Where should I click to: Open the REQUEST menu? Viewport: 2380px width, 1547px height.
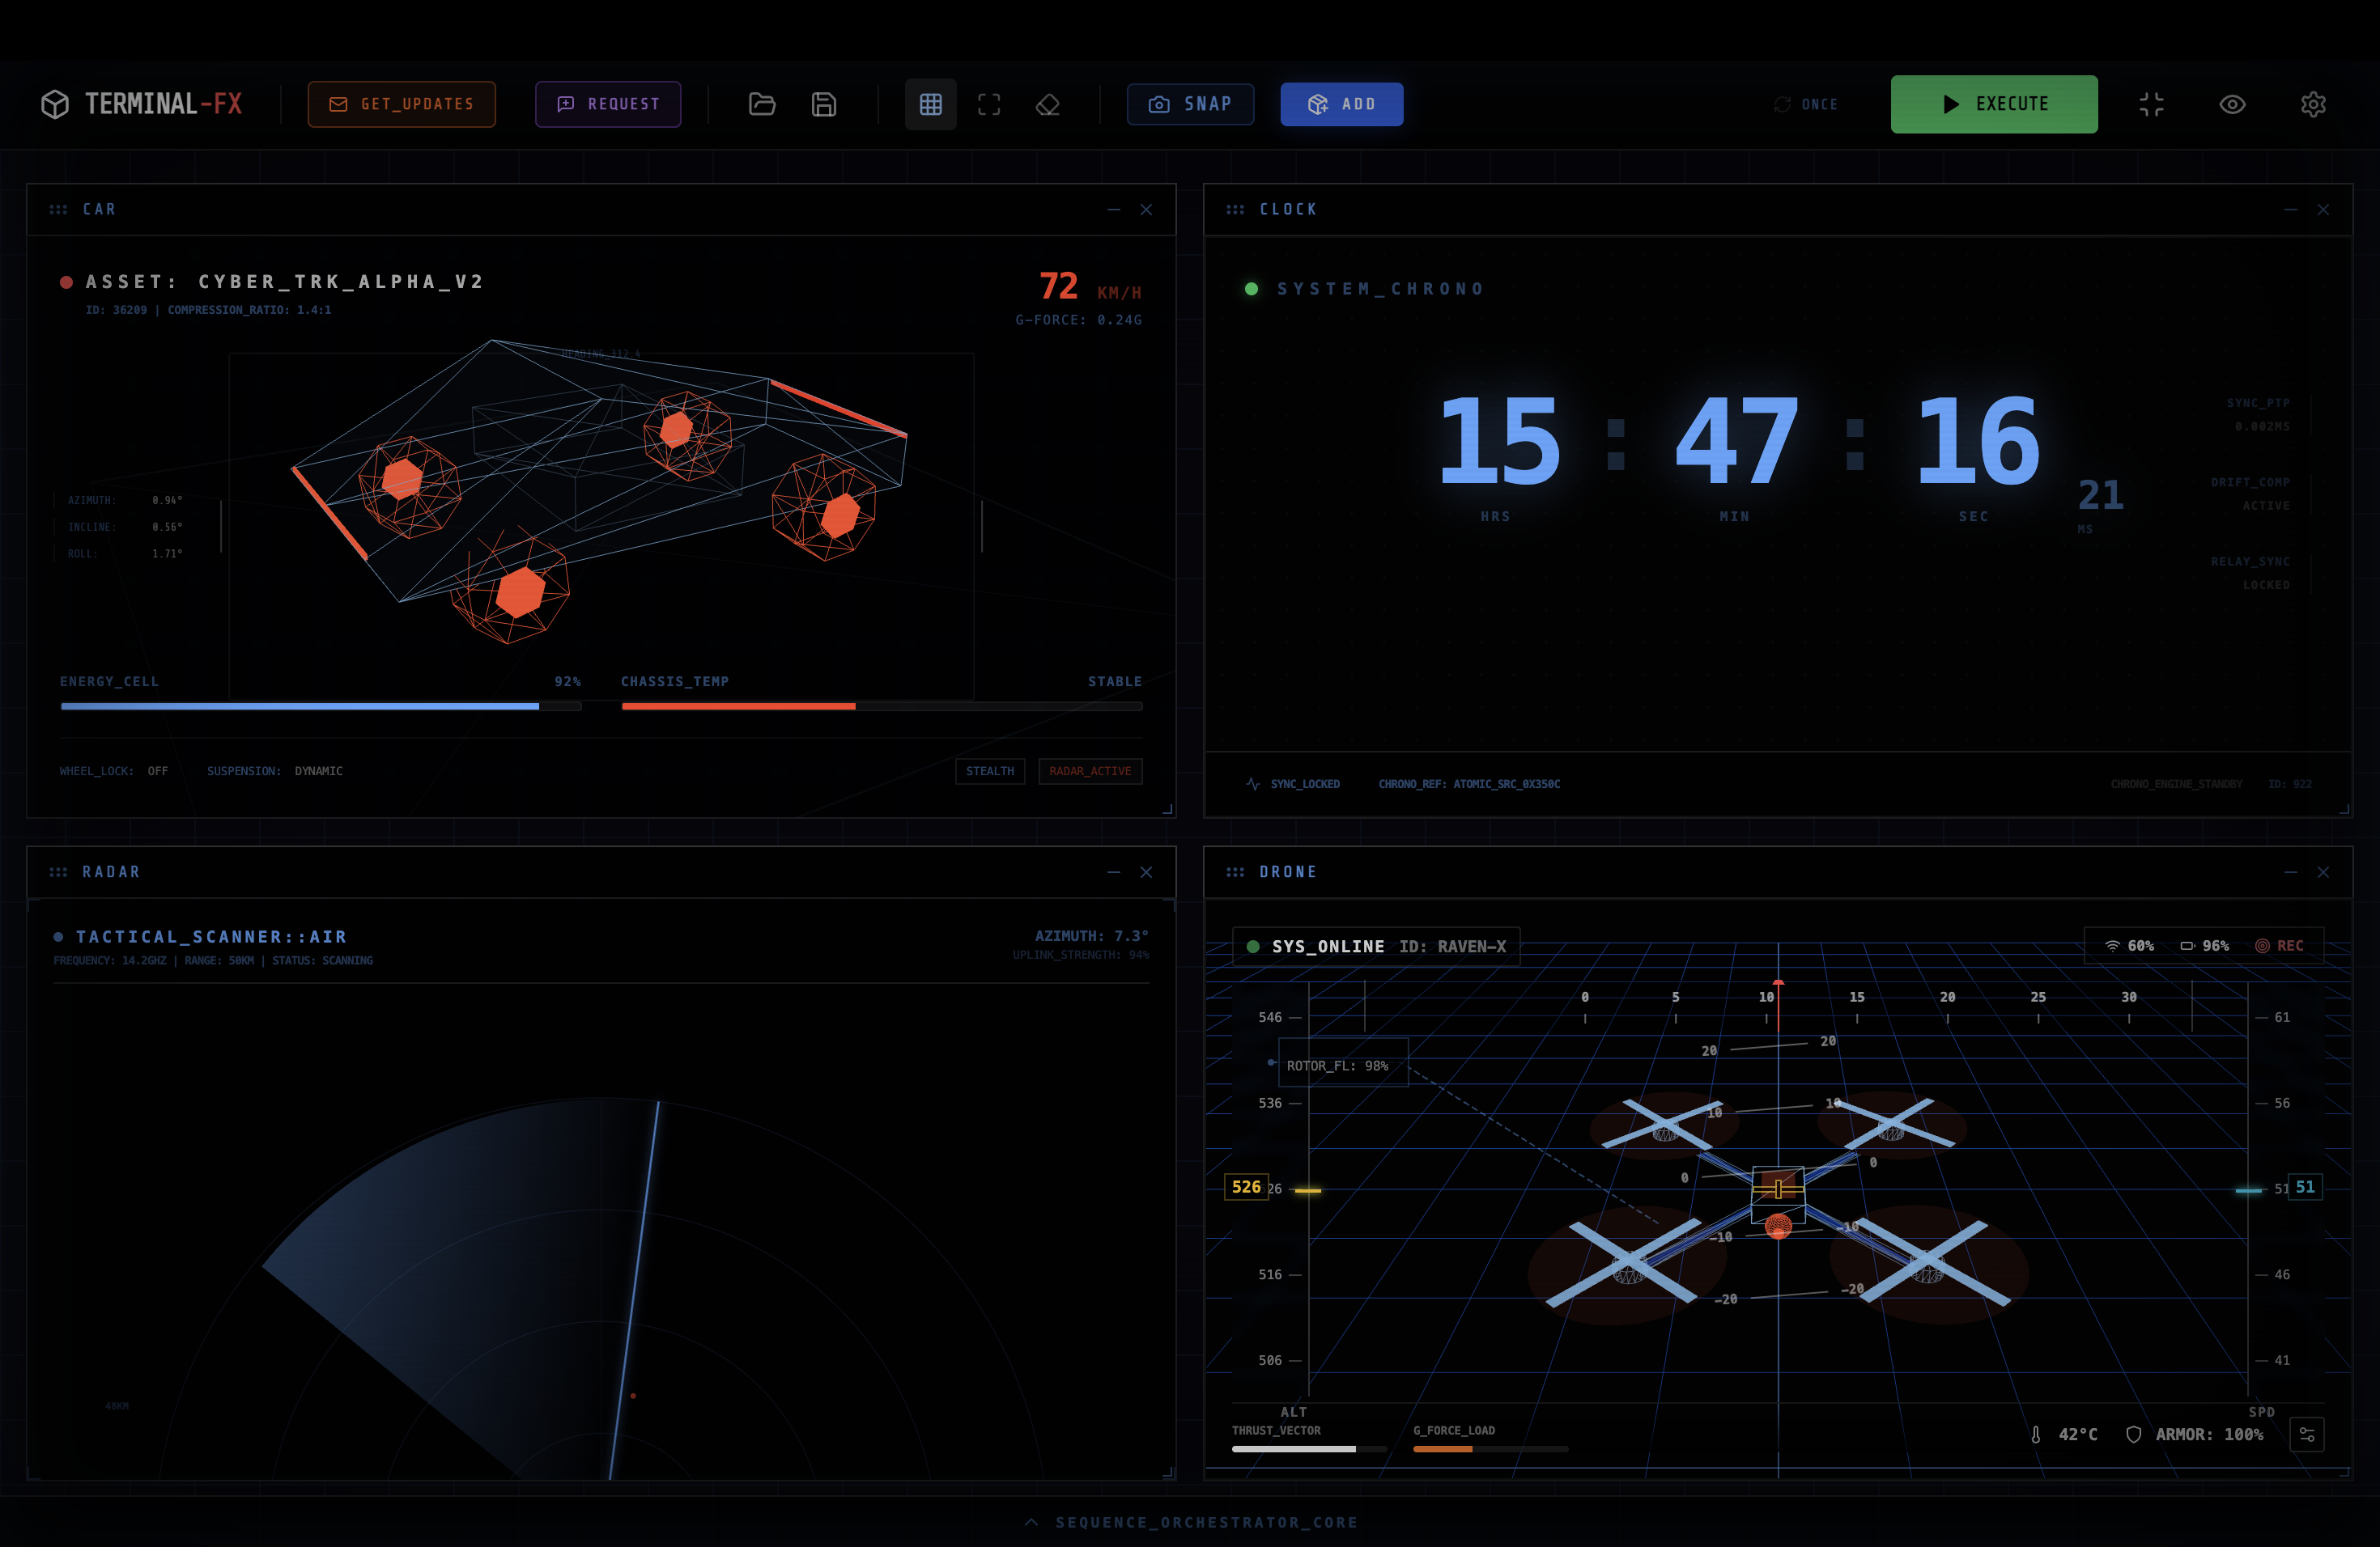(x=608, y=104)
